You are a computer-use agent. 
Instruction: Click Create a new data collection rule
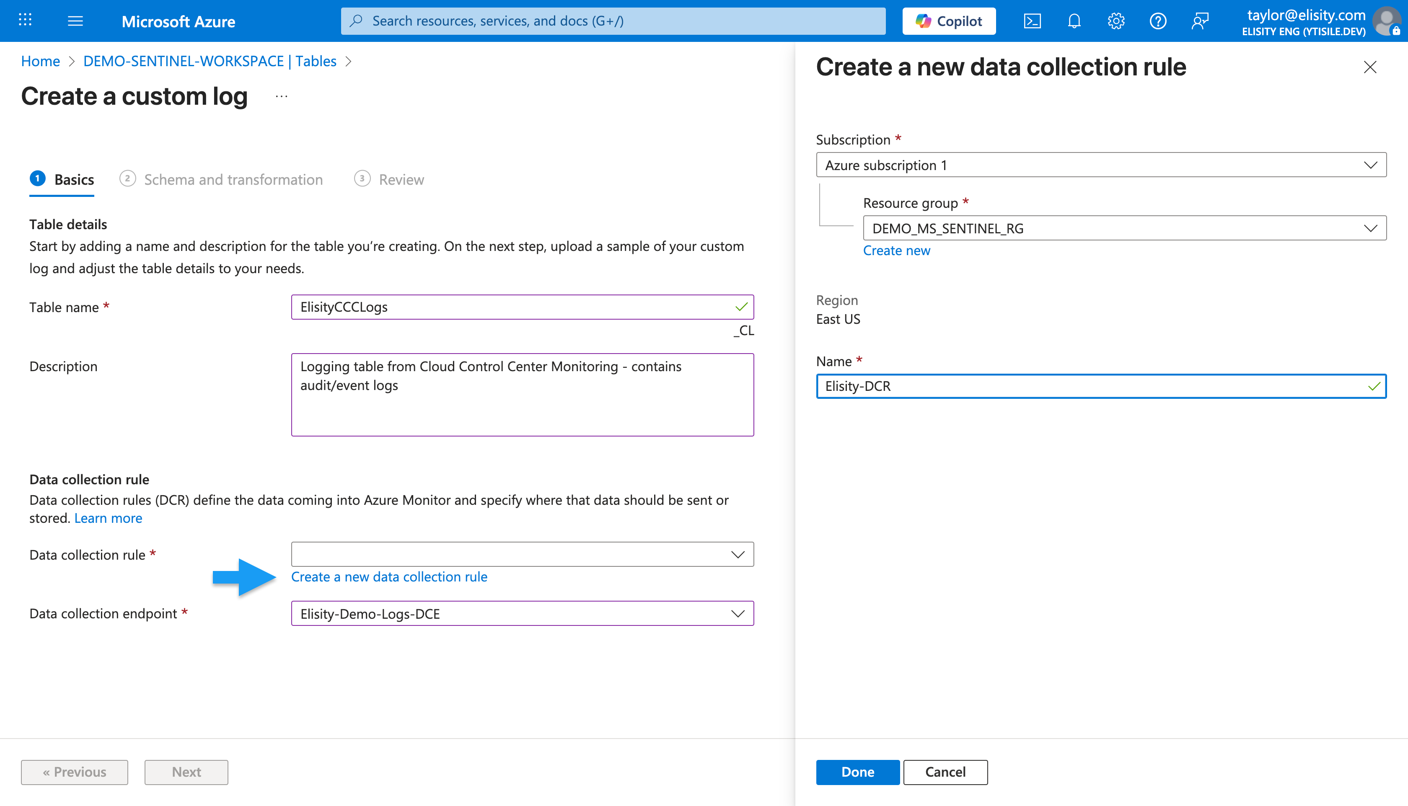[389, 577]
